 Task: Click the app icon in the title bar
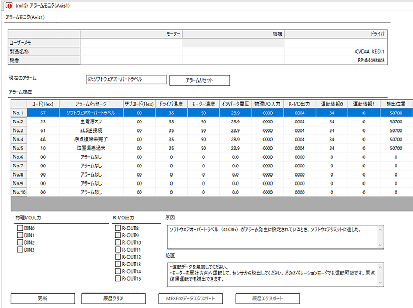click(x=9, y=6)
